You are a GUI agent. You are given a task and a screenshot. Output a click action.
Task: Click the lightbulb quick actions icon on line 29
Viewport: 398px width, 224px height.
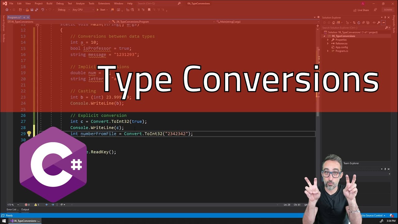(x=29, y=134)
